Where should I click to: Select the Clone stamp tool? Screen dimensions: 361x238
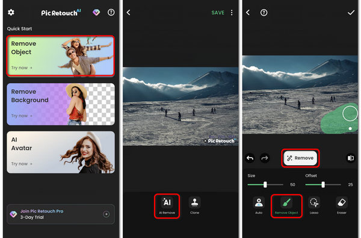(x=194, y=206)
